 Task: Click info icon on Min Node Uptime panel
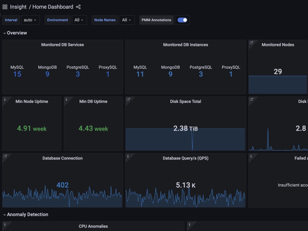tap(5, 99)
